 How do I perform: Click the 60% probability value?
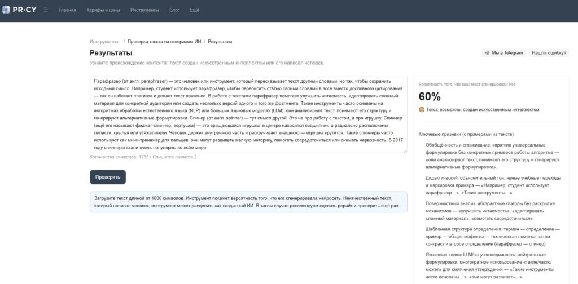point(430,97)
